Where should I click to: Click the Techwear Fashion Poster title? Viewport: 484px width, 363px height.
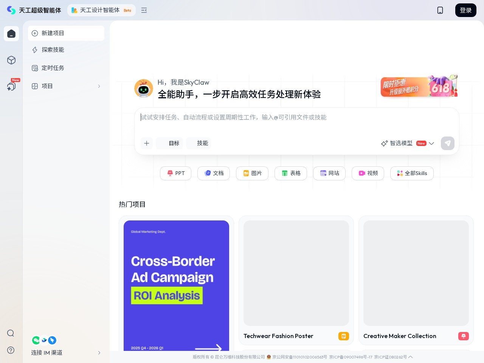point(278,336)
